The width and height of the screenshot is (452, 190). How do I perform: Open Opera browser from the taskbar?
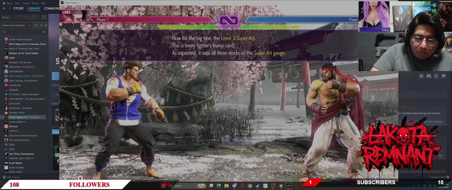click(242, 186)
